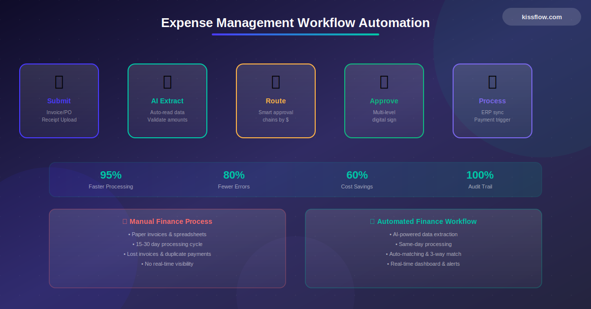Click 'Paper invoices & spreadsheets' bullet
This screenshot has height=309, width=591.
click(x=167, y=234)
